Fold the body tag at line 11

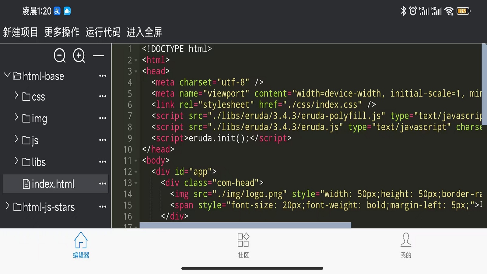pyautogui.click(x=136, y=161)
